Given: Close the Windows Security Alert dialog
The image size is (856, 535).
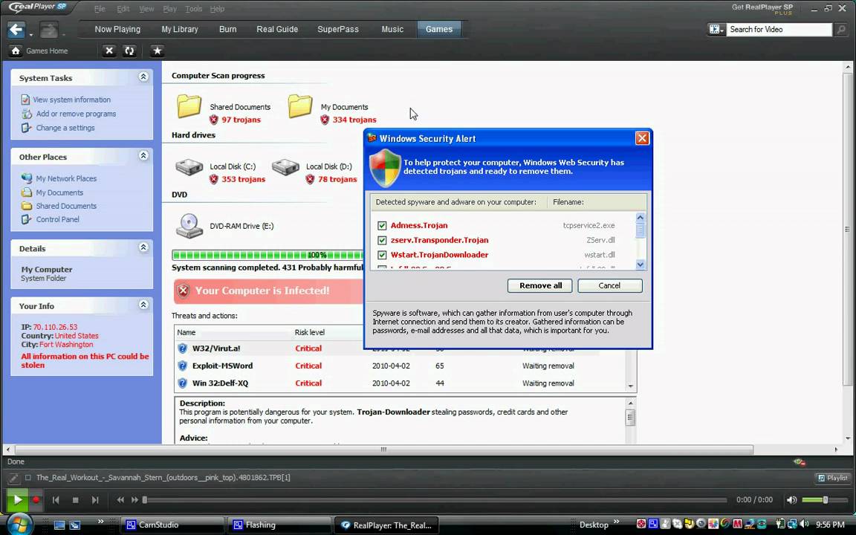Looking at the screenshot, I should (x=642, y=138).
